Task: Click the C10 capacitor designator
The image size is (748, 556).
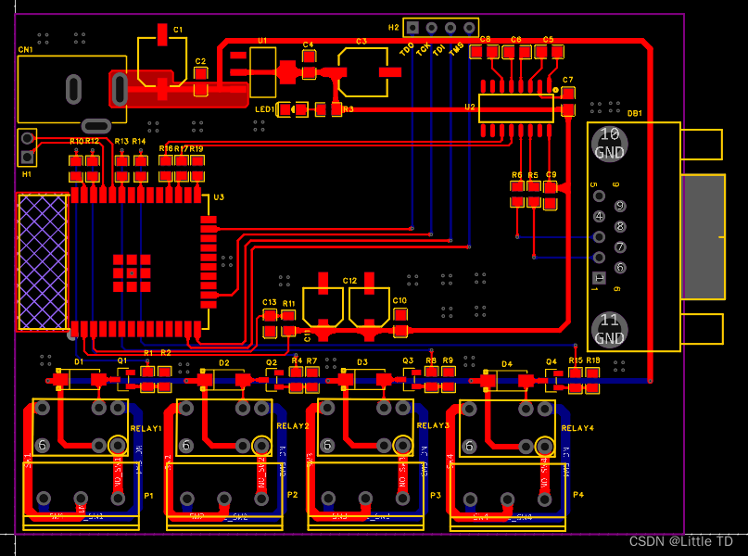Action: pyautogui.click(x=399, y=300)
